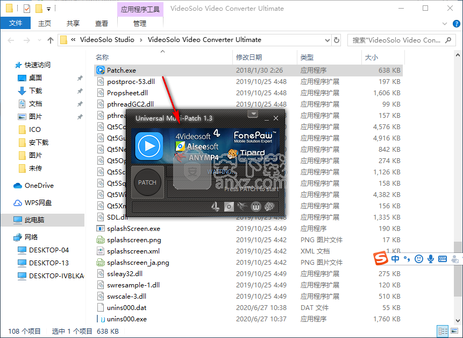463x338 pixels.
Task: Toggle Sogou 中 Chinese input mode
Action: pos(395,259)
